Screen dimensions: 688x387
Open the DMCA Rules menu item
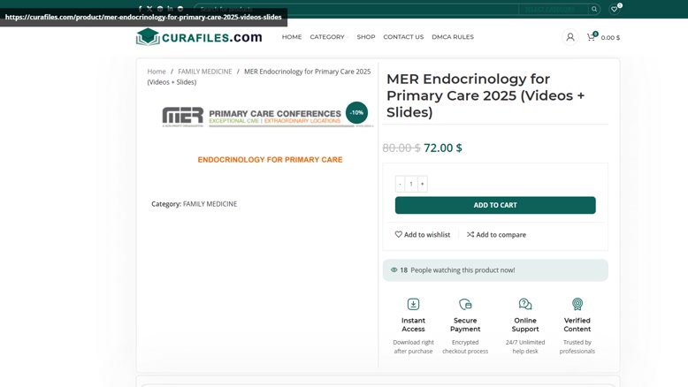coord(453,37)
